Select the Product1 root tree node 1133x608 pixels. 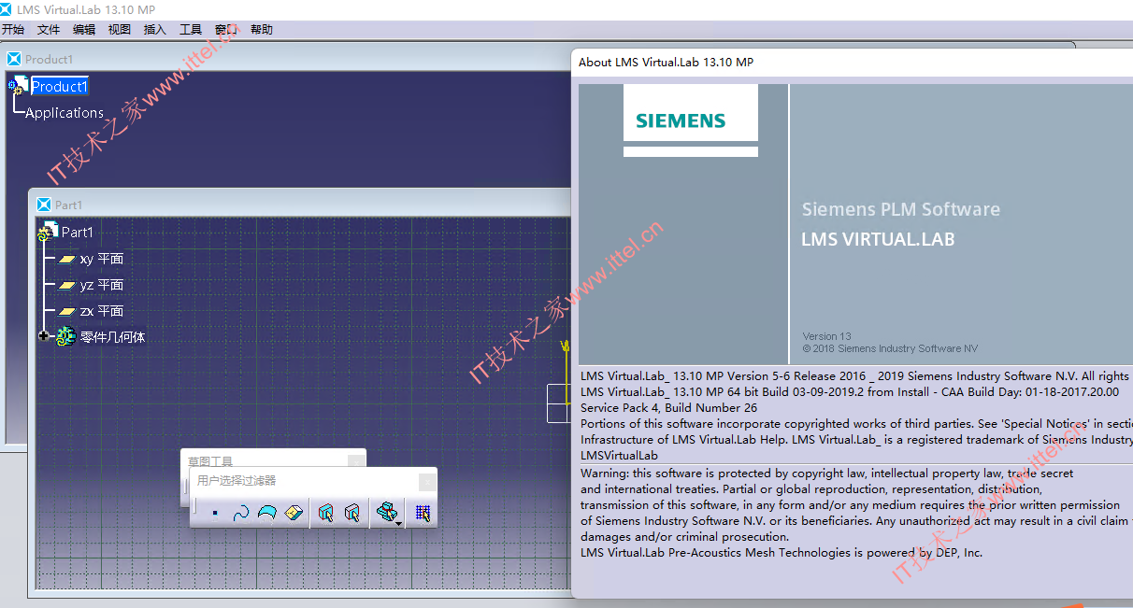click(x=59, y=86)
